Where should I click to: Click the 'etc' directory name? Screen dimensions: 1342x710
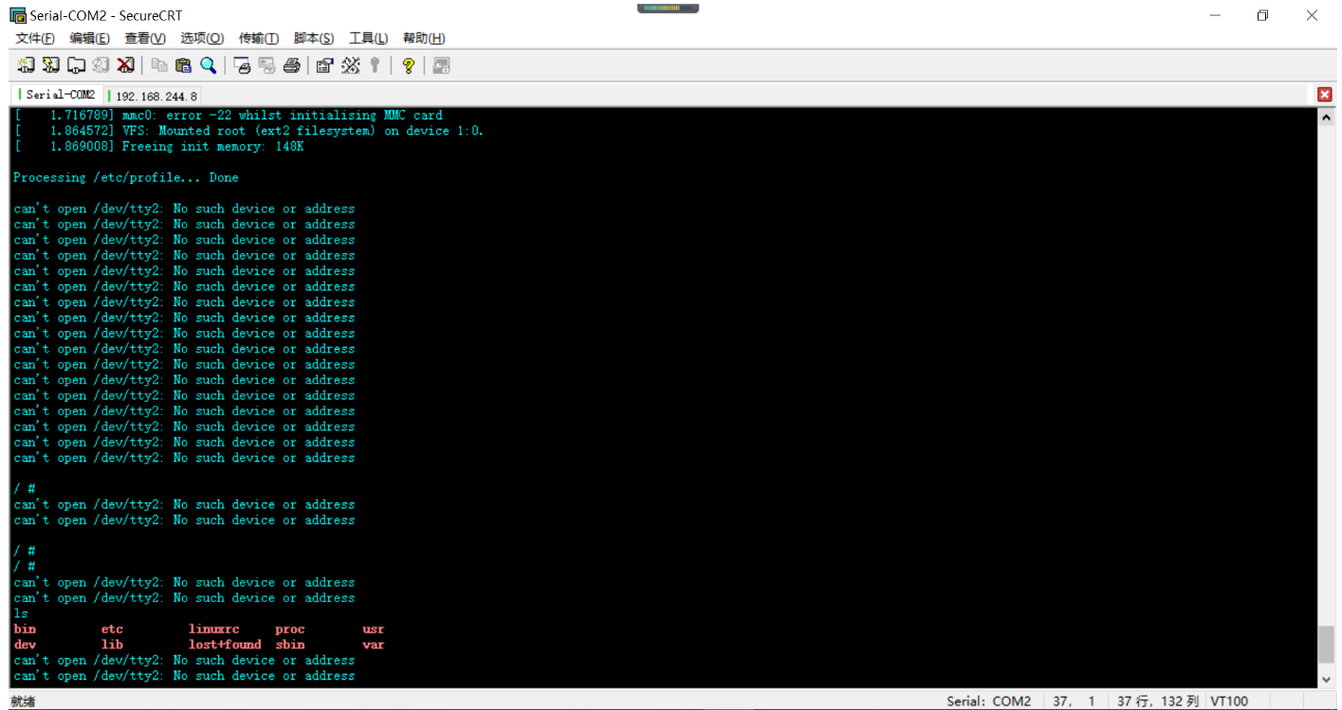112,629
